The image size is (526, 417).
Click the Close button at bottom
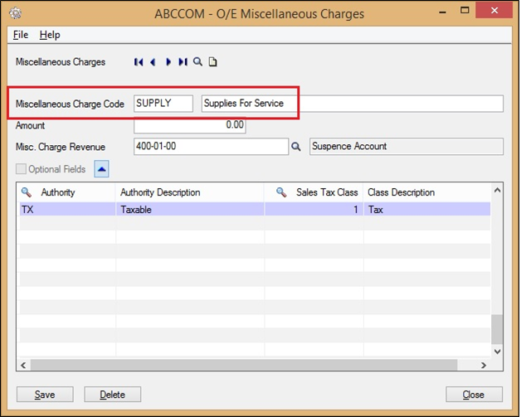[474, 395]
